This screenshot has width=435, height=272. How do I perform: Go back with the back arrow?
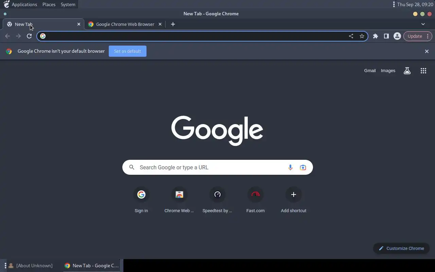(x=7, y=36)
